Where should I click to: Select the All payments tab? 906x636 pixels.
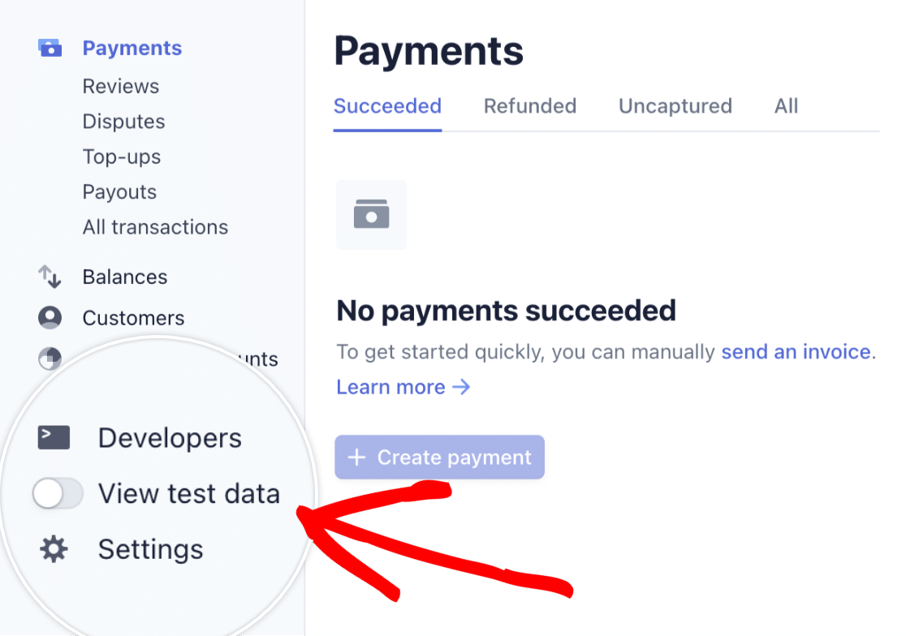[786, 106]
